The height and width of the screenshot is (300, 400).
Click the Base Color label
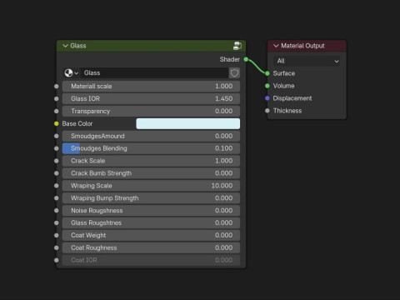coord(77,123)
